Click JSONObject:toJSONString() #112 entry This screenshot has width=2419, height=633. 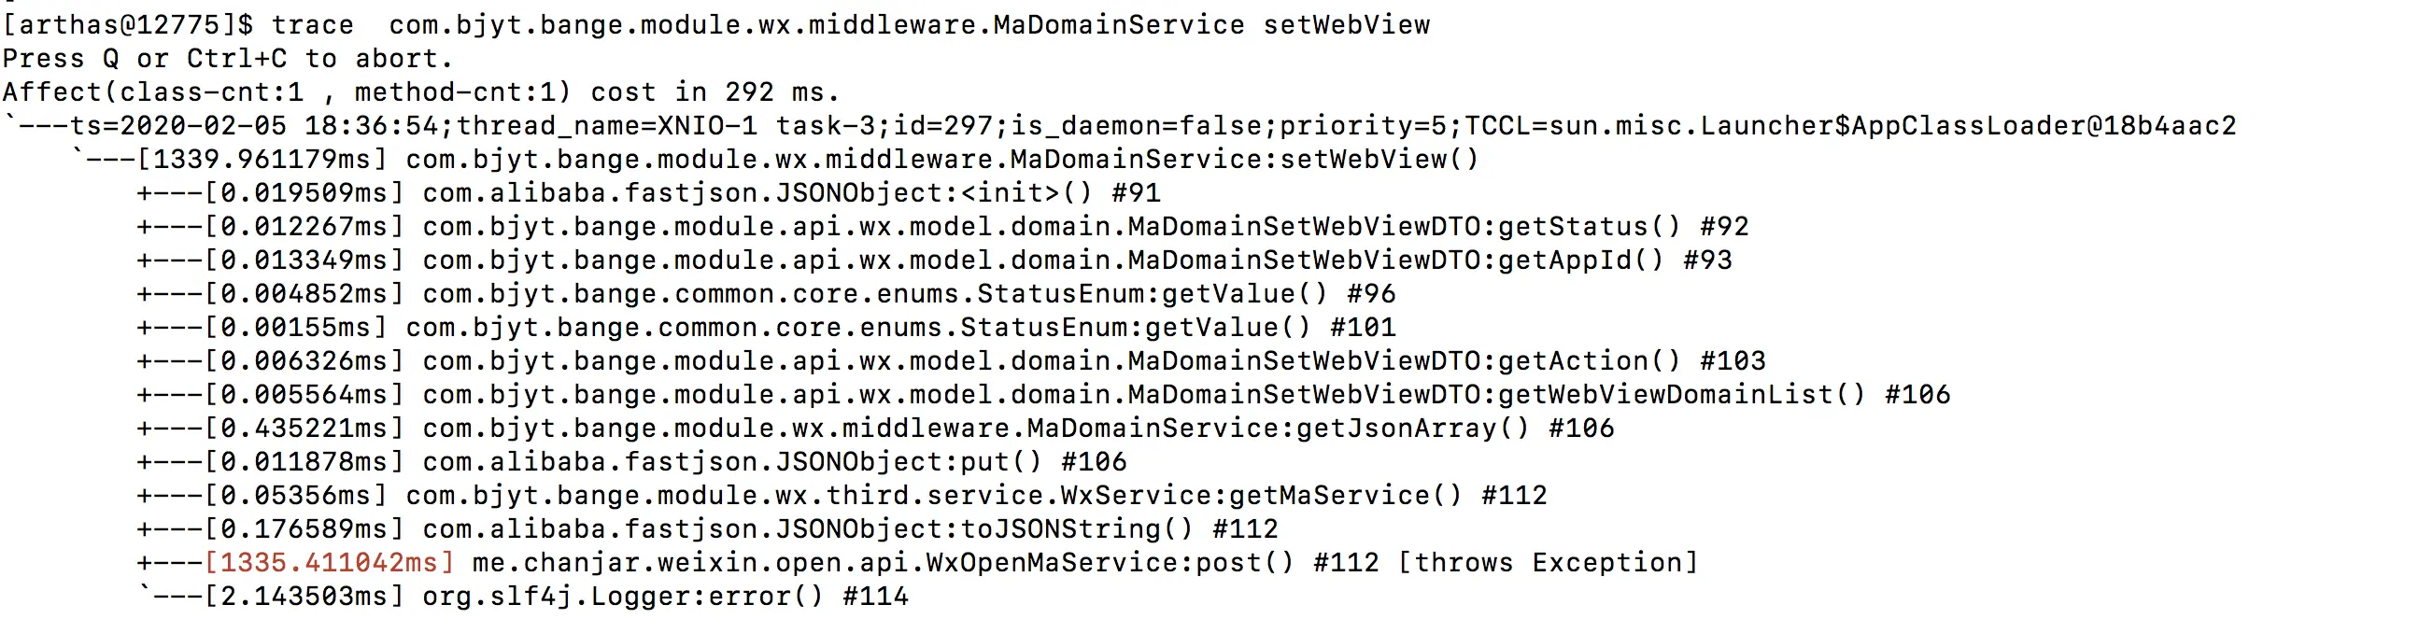[708, 529]
